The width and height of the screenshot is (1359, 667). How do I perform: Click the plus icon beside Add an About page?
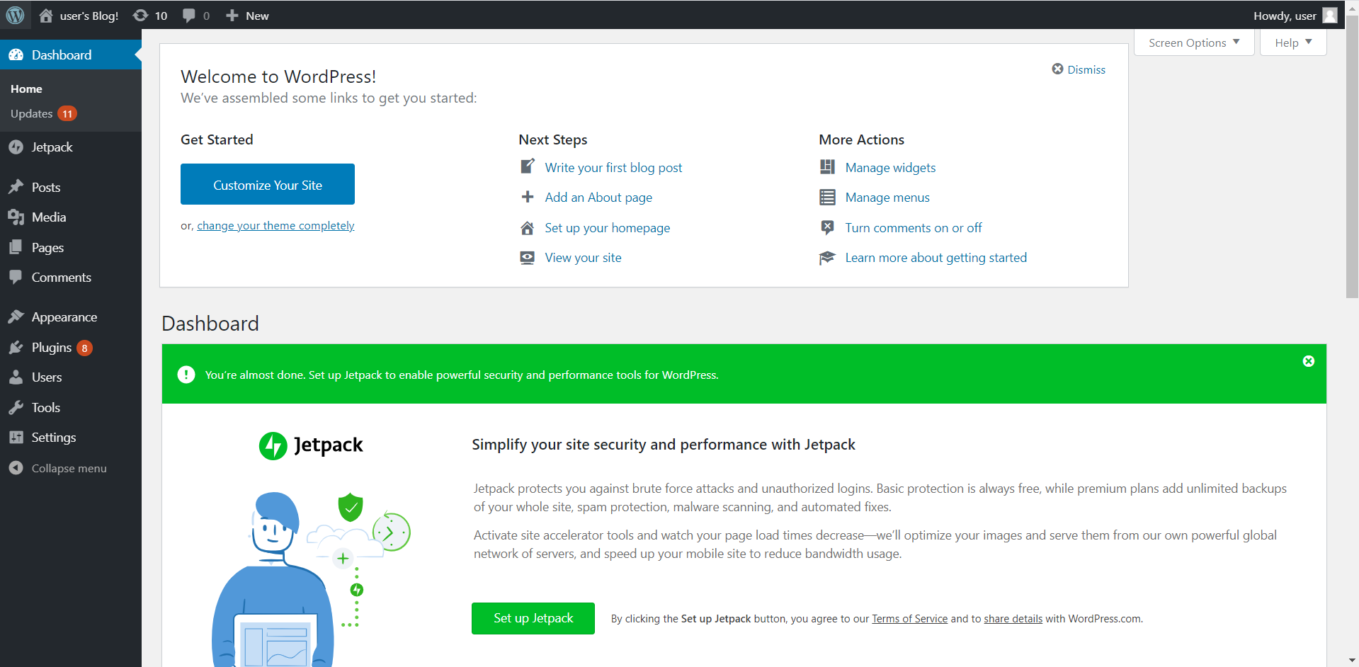click(528, 197)
